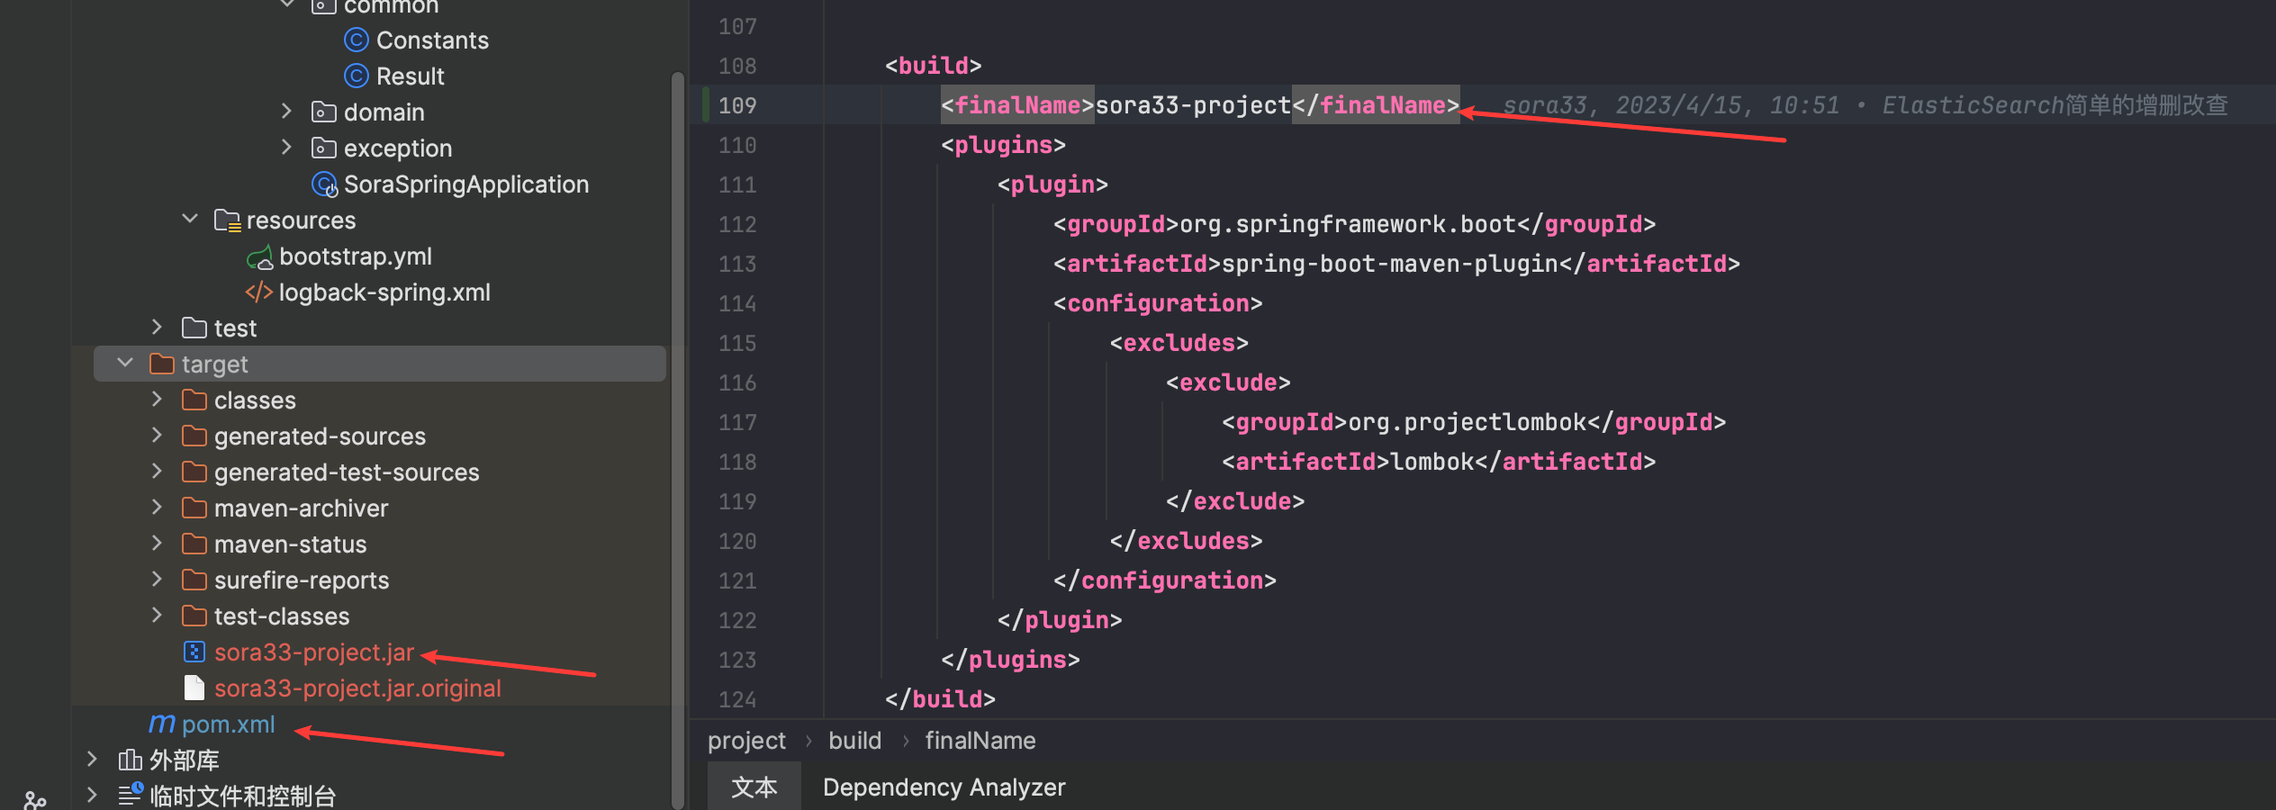Click the Maven pom.xml icon
Screen dimensions: 2276x810
(x=162, y=724)
